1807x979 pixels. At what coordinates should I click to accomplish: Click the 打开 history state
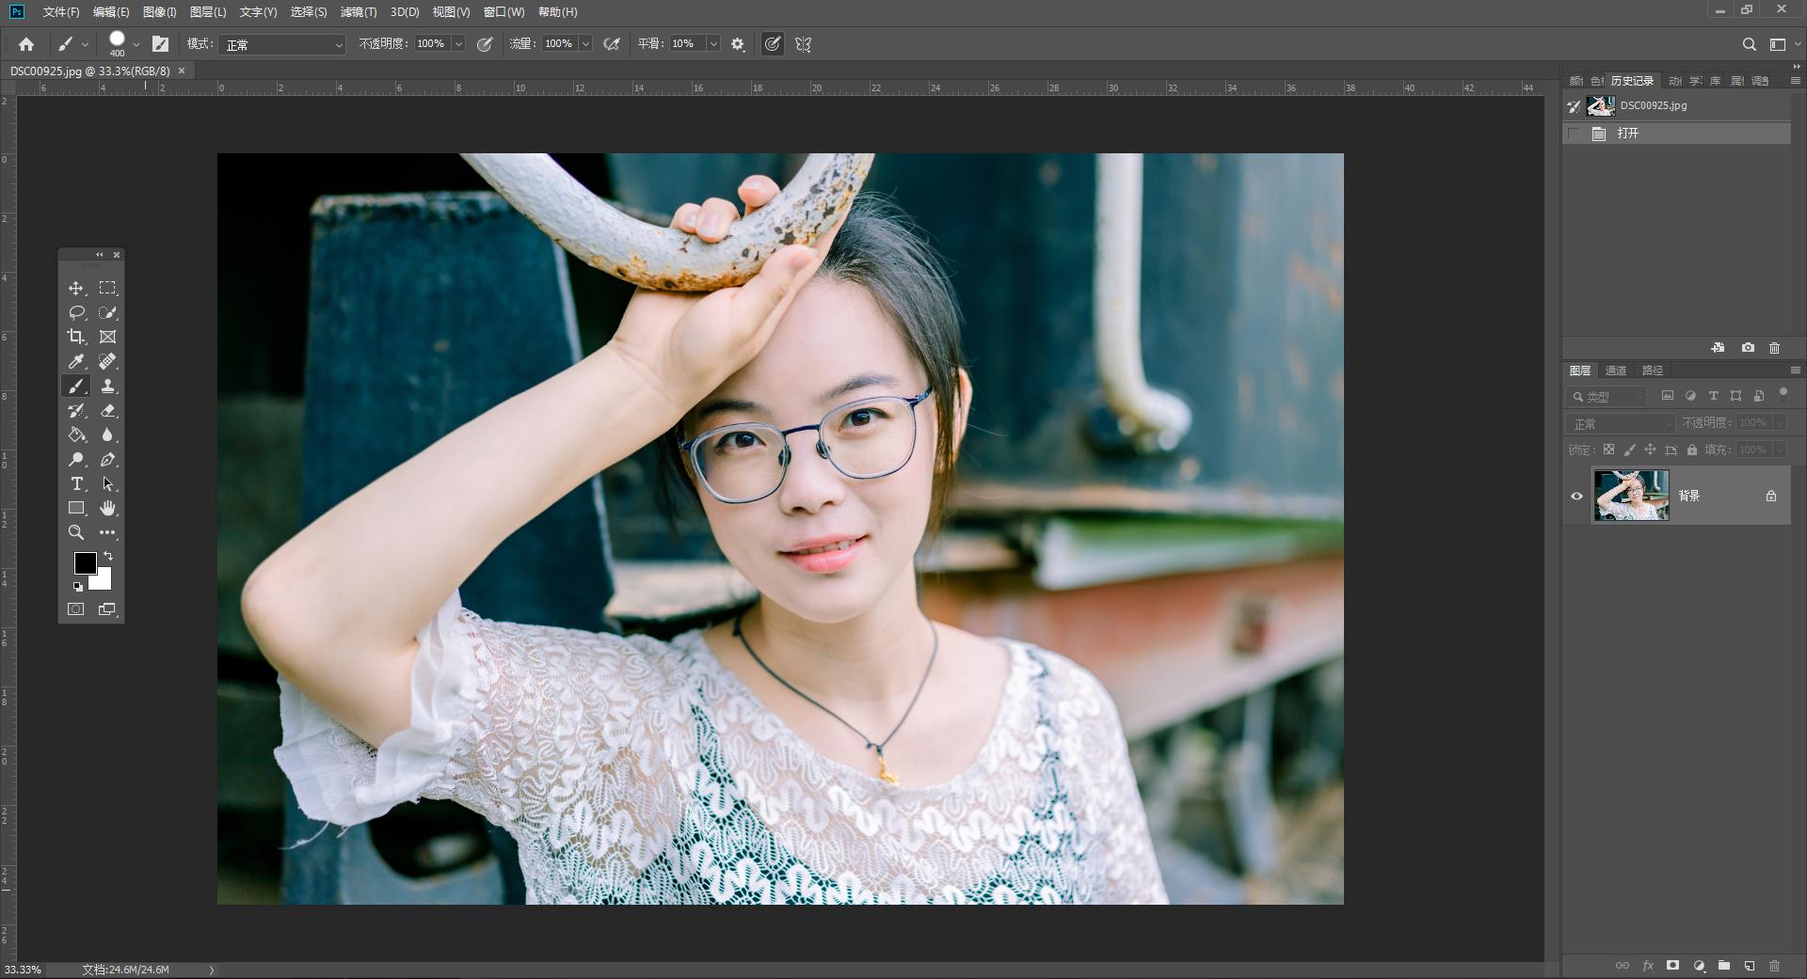click(x=1677, y=134)
